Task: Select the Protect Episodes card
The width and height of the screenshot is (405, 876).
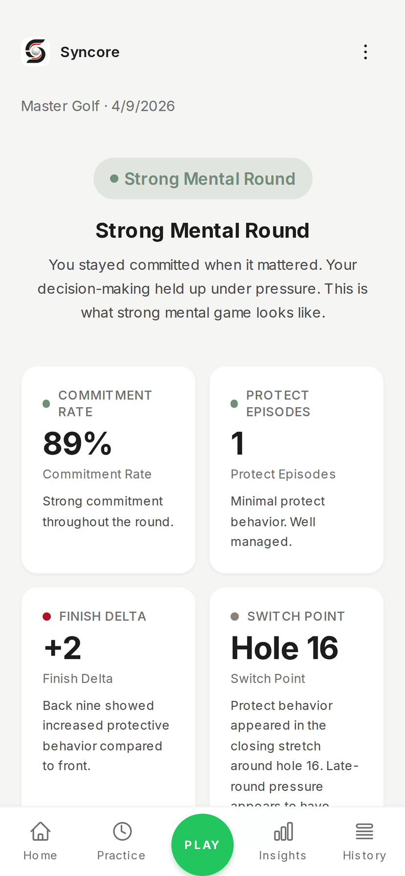Action: [x=296, y=469]
